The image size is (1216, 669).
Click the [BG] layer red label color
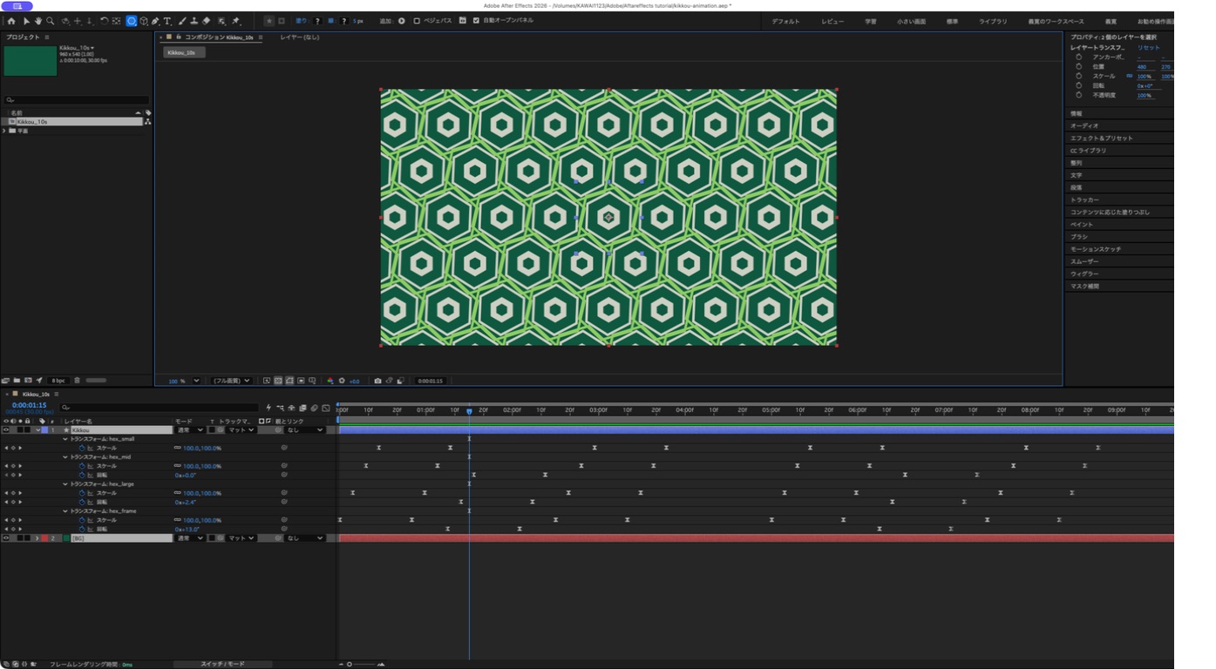(44, 538)
